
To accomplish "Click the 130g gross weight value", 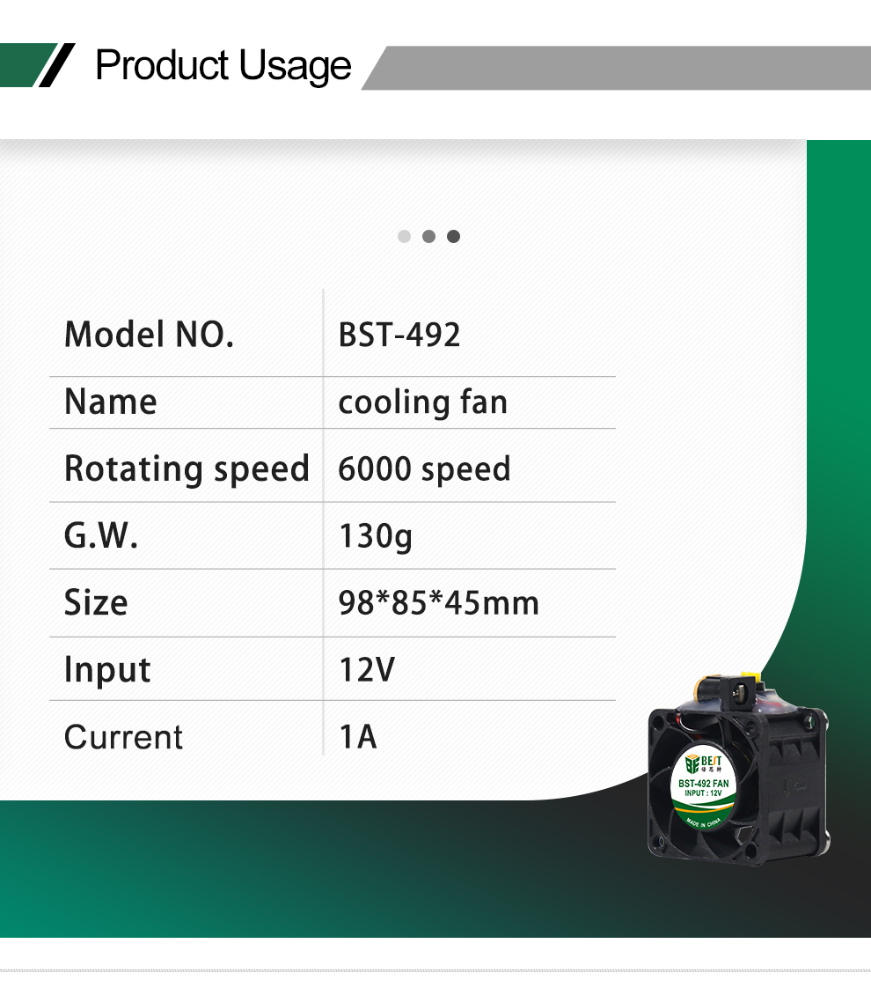I will (x=376, y=537).
